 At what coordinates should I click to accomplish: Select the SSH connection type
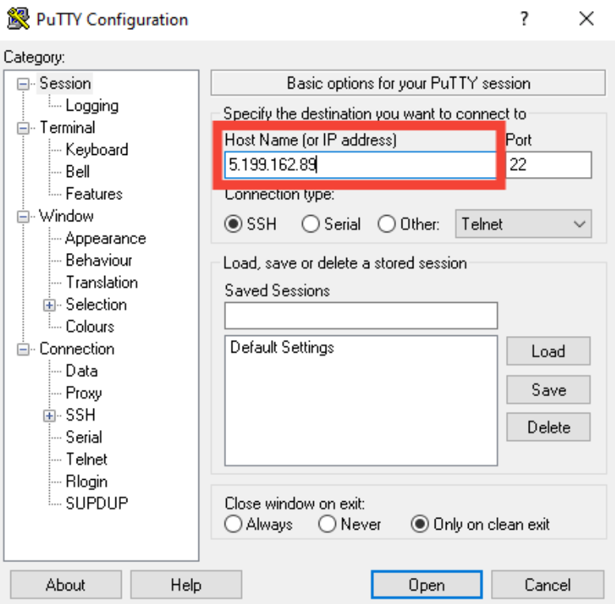(234, 225)
